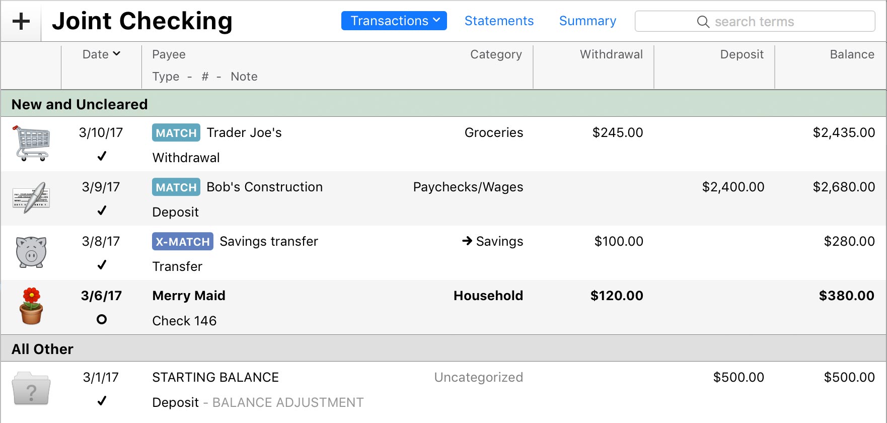This screenshot has width=887, height=423.
Task: Open the Transactions dropdown menu
Action: (394, 21)
